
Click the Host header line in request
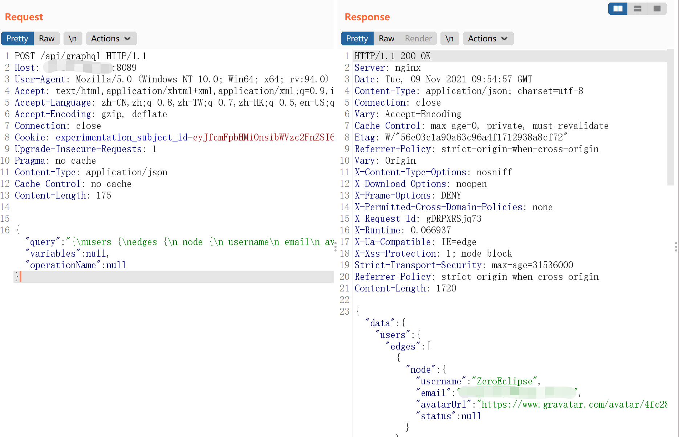[76, 68]
